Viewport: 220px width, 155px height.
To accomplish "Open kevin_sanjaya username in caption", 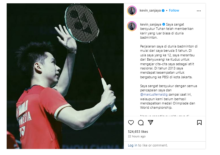I will tap(151, 24).
